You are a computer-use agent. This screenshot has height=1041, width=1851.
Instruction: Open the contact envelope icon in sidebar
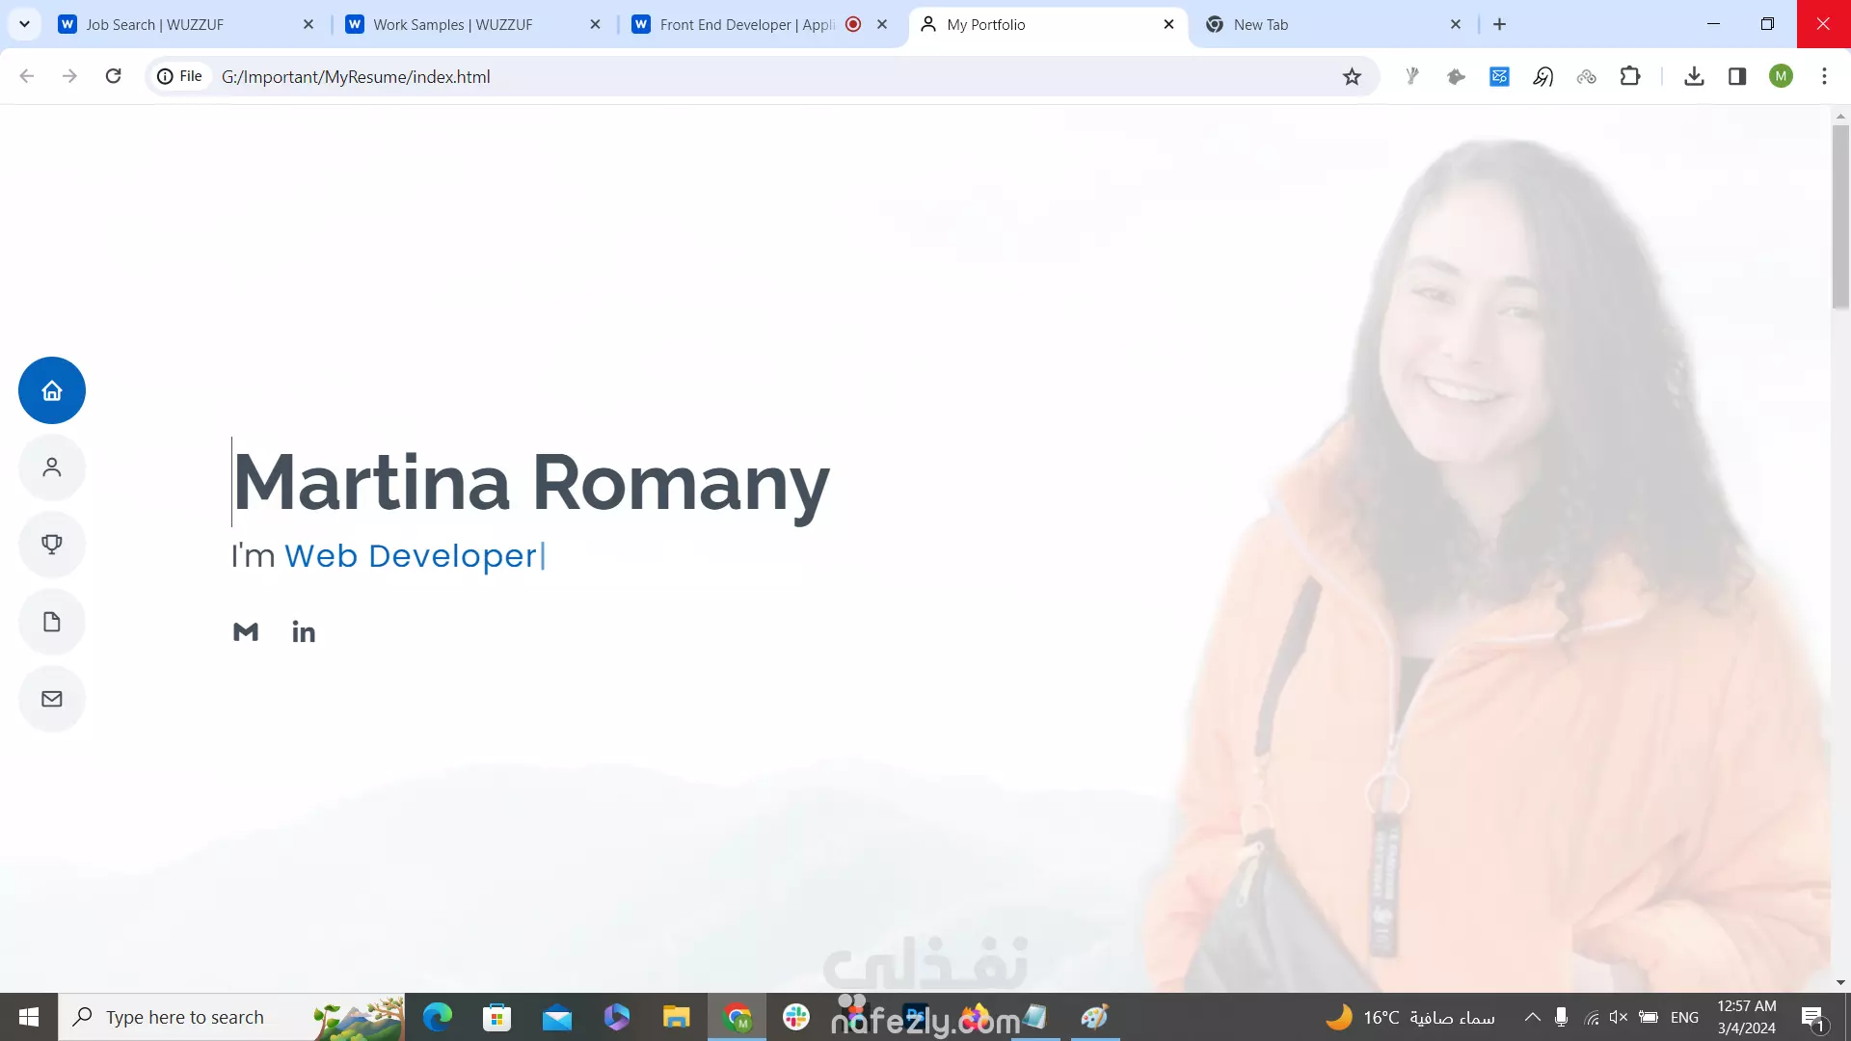52,699
